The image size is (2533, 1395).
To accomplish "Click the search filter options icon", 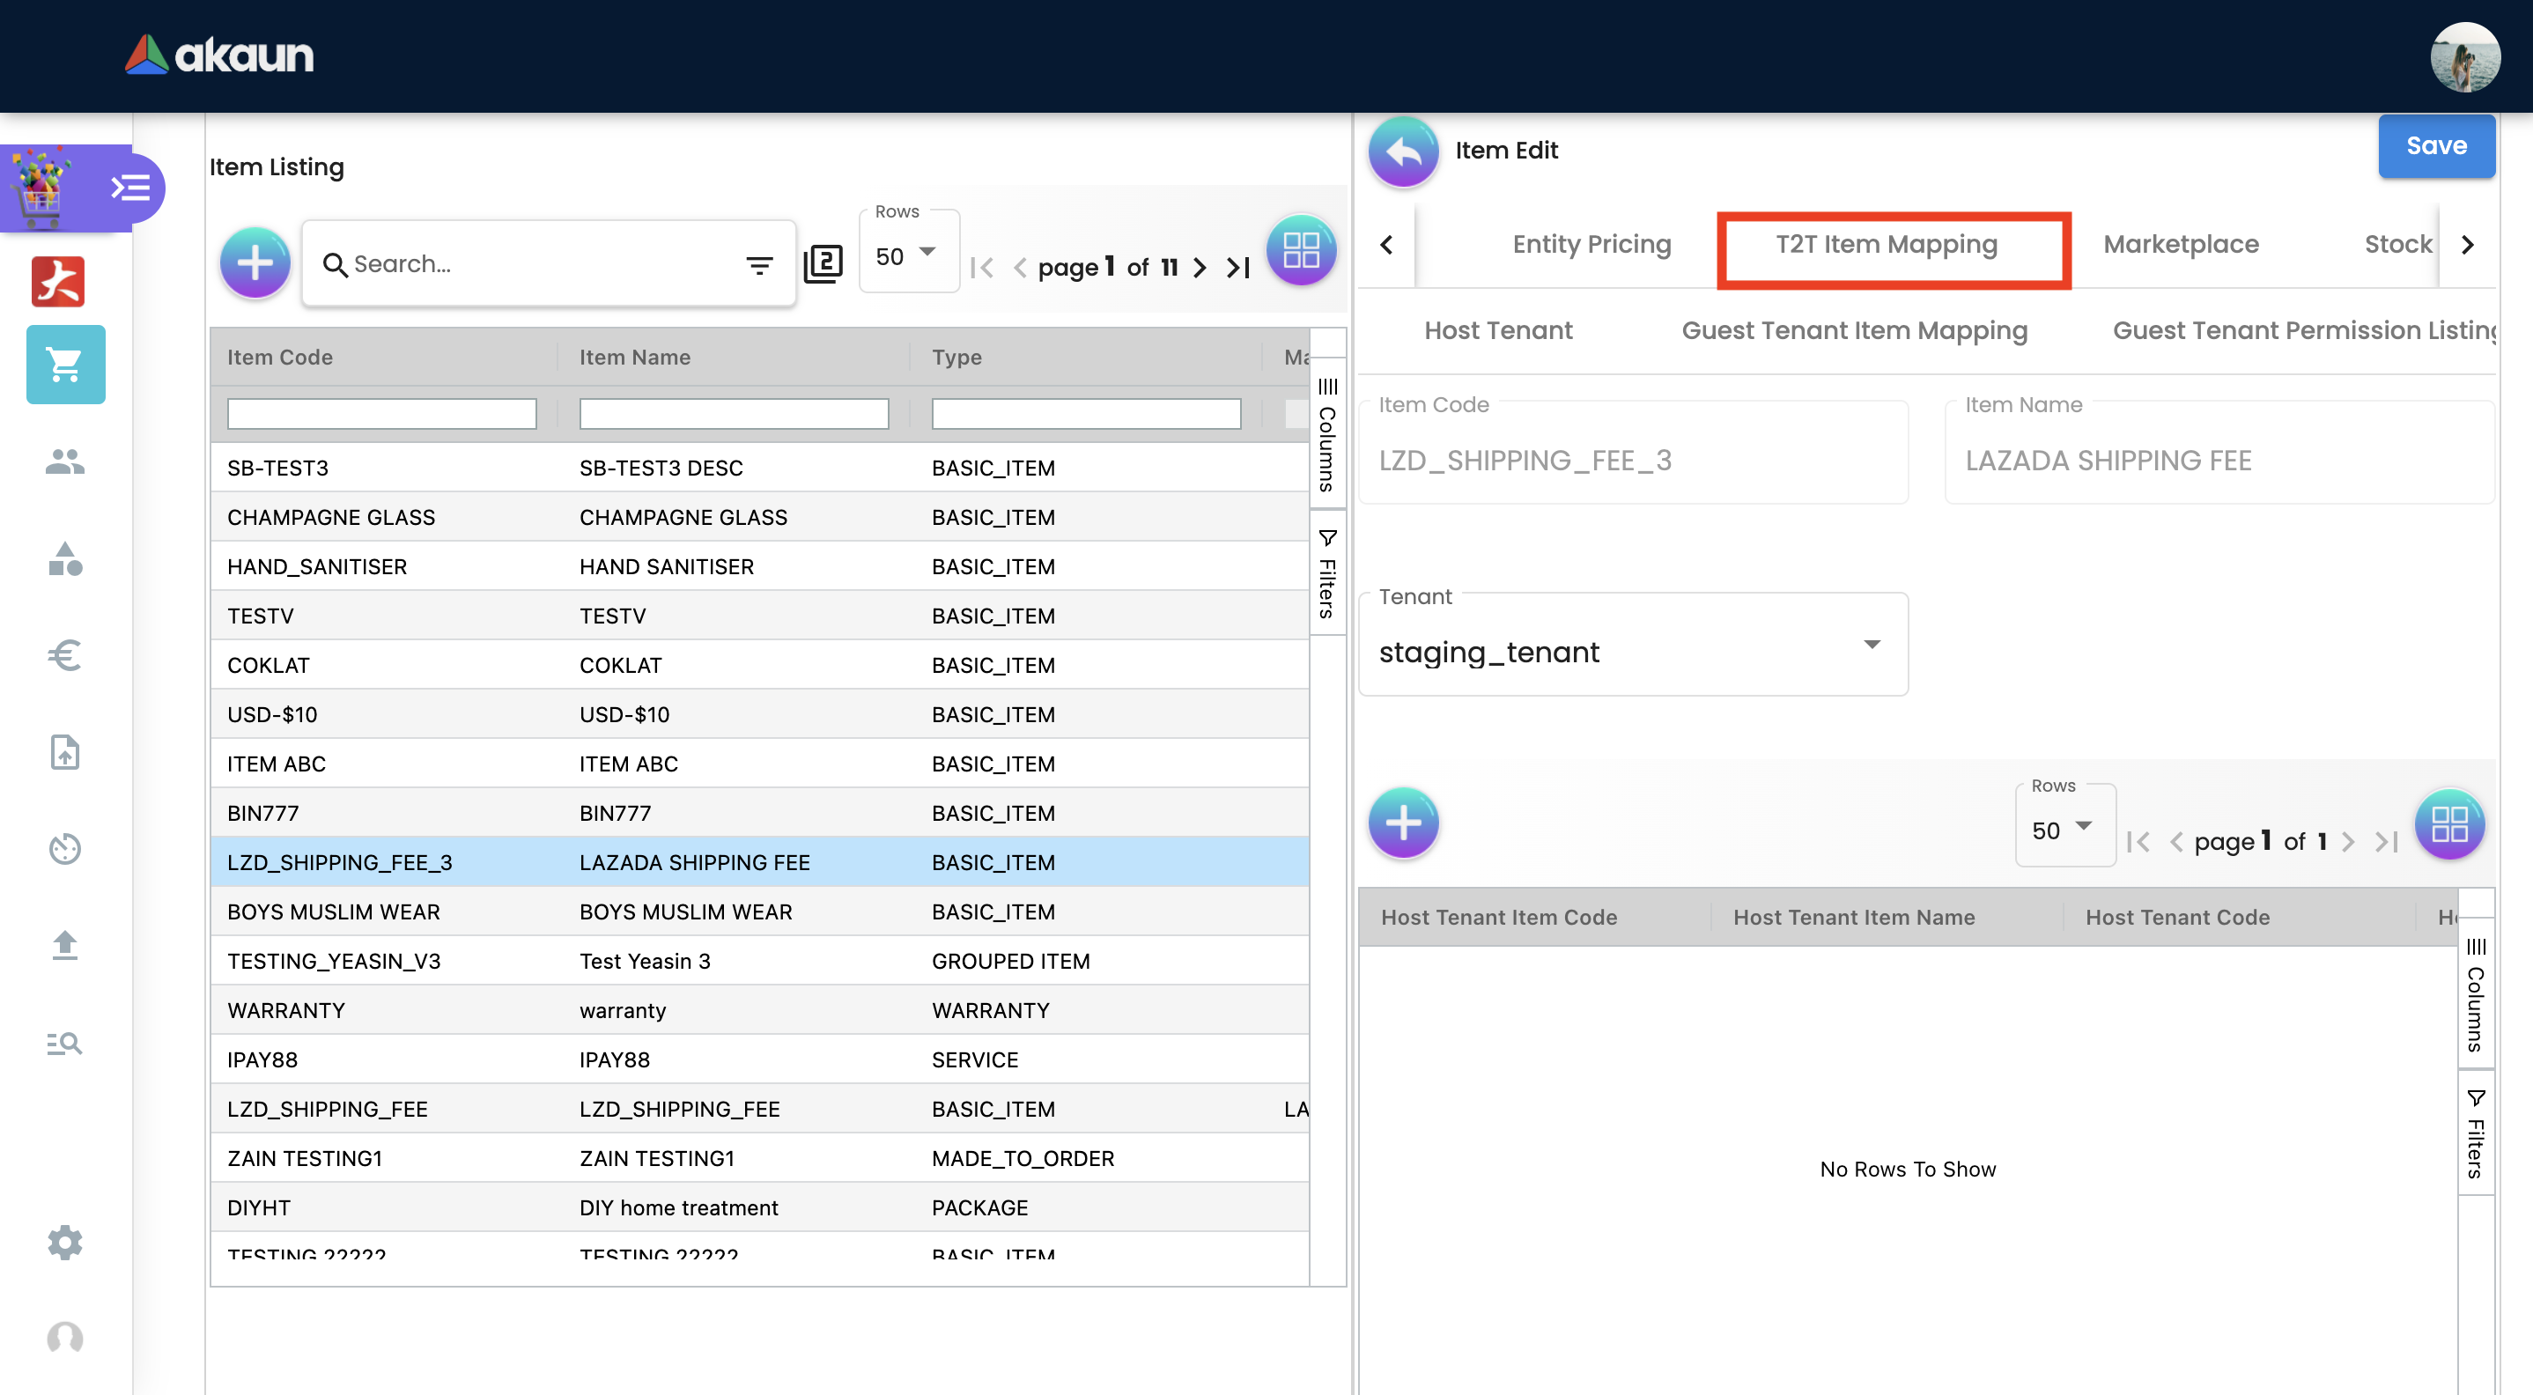I will [x=759, y=264].
